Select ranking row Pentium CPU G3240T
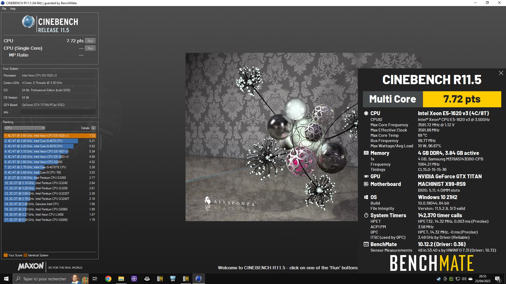The height and width of the screenshot is (284, 506). 50,199
